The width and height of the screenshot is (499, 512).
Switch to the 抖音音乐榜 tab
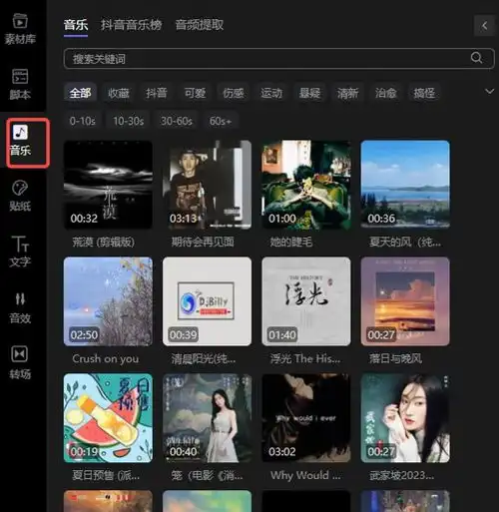click(132, 25)
